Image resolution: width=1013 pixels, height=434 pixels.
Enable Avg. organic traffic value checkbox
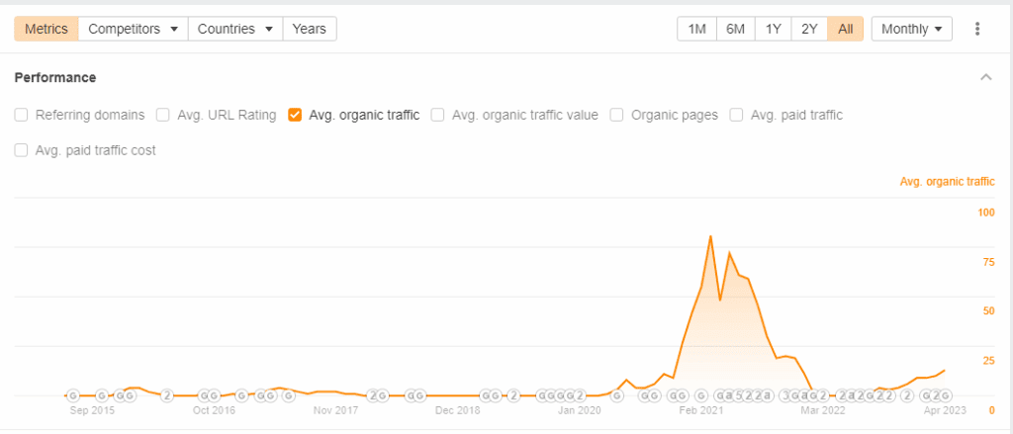tap(438, 116)
